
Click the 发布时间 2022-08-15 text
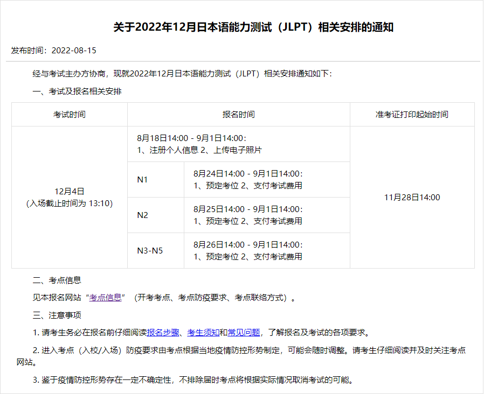click(54, 51)
